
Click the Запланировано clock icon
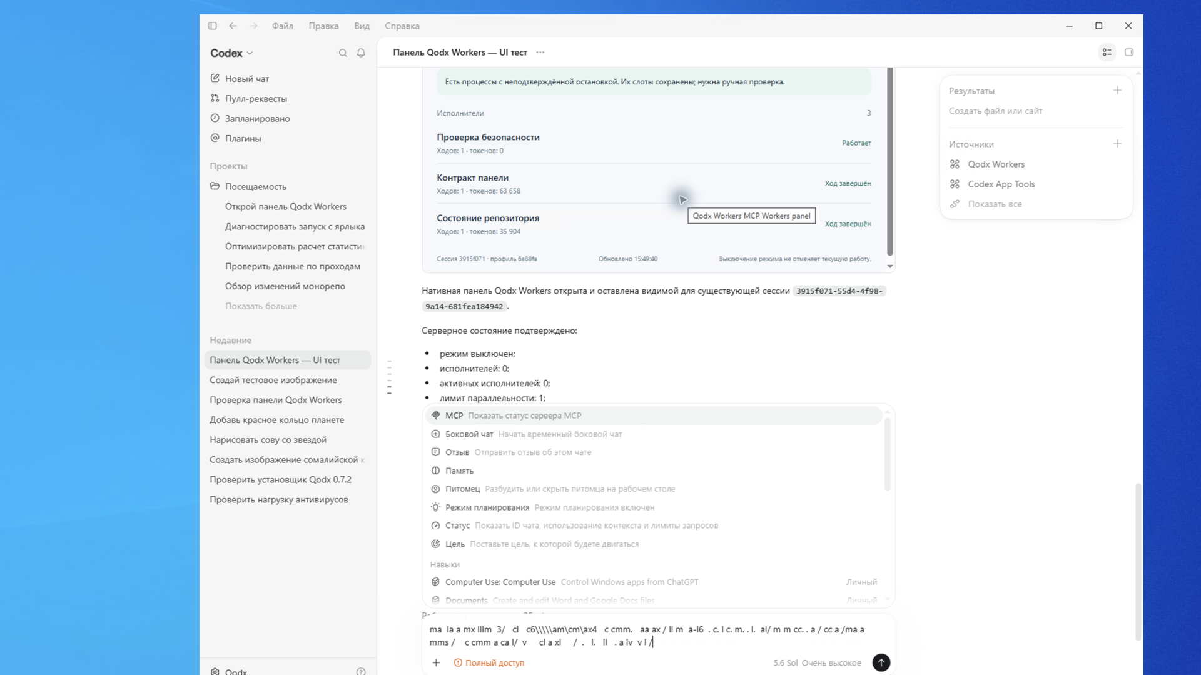tap(215, 118)
